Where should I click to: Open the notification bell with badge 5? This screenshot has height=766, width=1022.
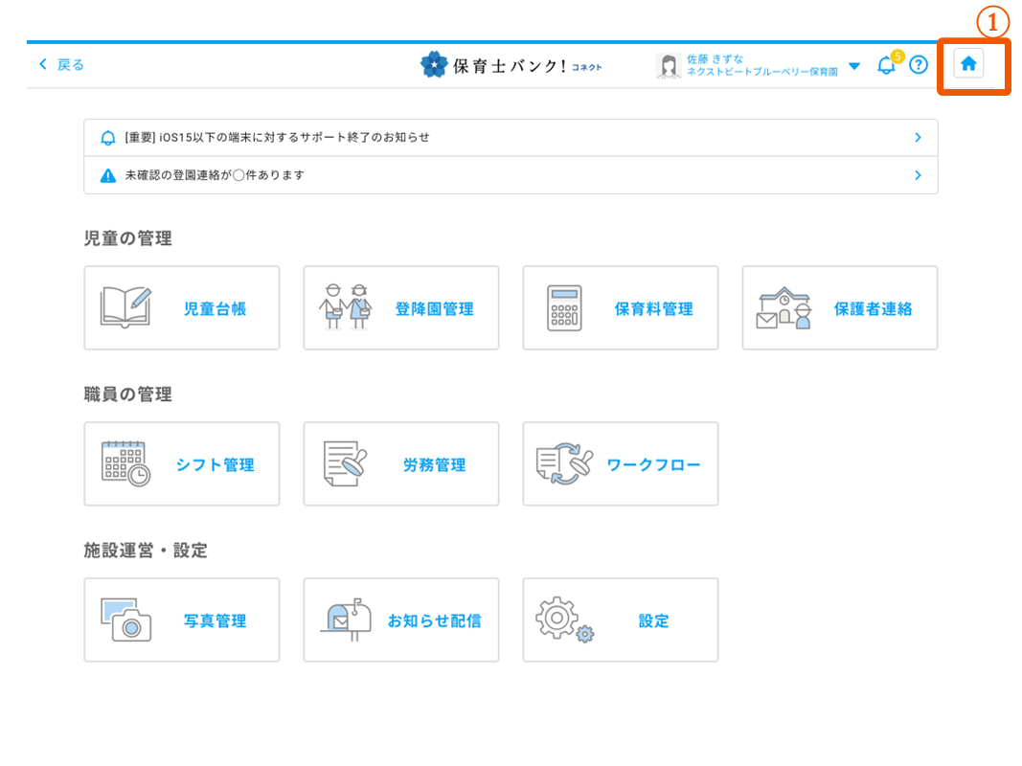(x=886, y=64)
